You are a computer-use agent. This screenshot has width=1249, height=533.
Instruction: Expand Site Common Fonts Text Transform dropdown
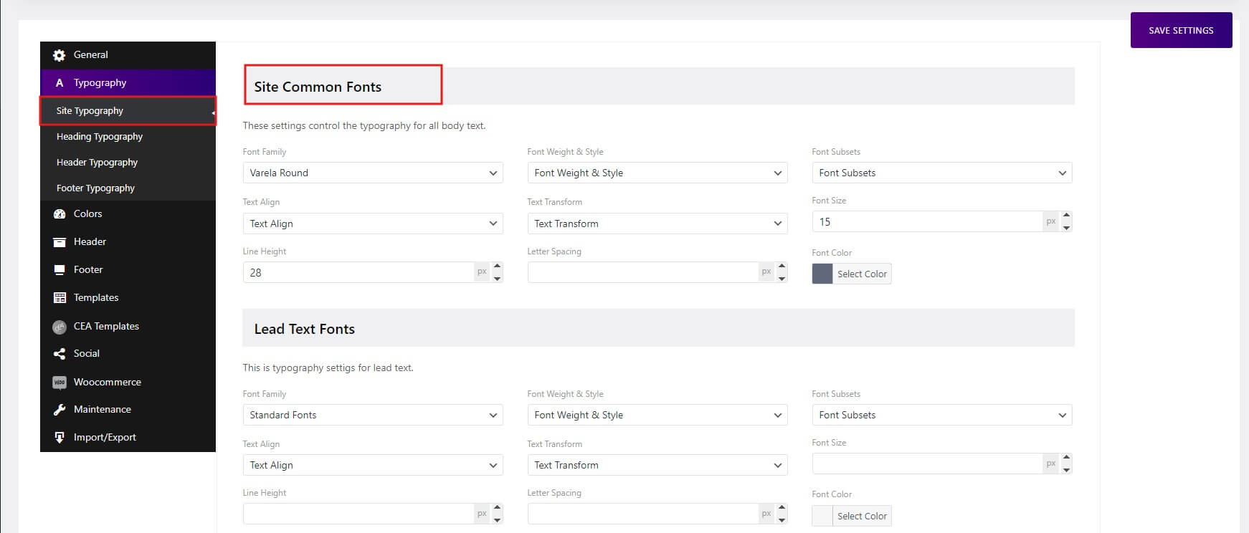click(x=657, y=224)
